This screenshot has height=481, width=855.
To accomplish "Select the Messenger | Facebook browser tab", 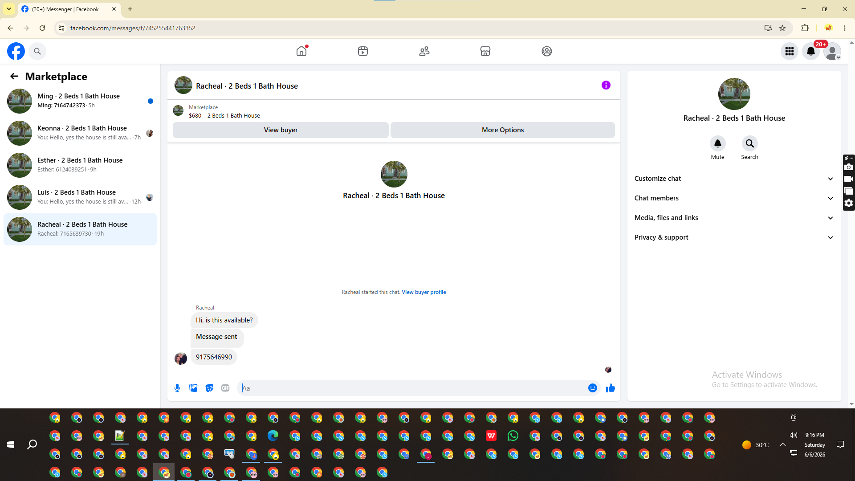I will click(69, 9).
